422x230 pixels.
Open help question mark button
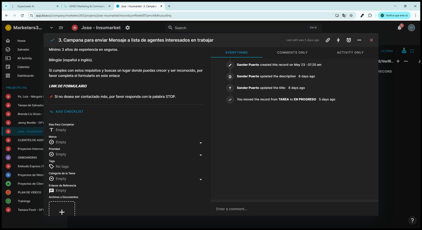click(x=412, y=220)
